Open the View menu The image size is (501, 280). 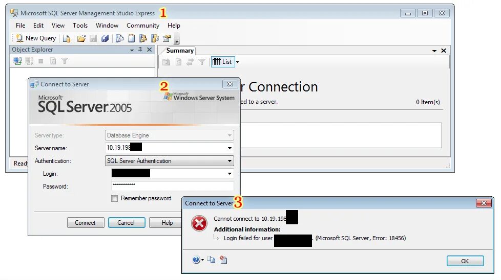(58, 26)
